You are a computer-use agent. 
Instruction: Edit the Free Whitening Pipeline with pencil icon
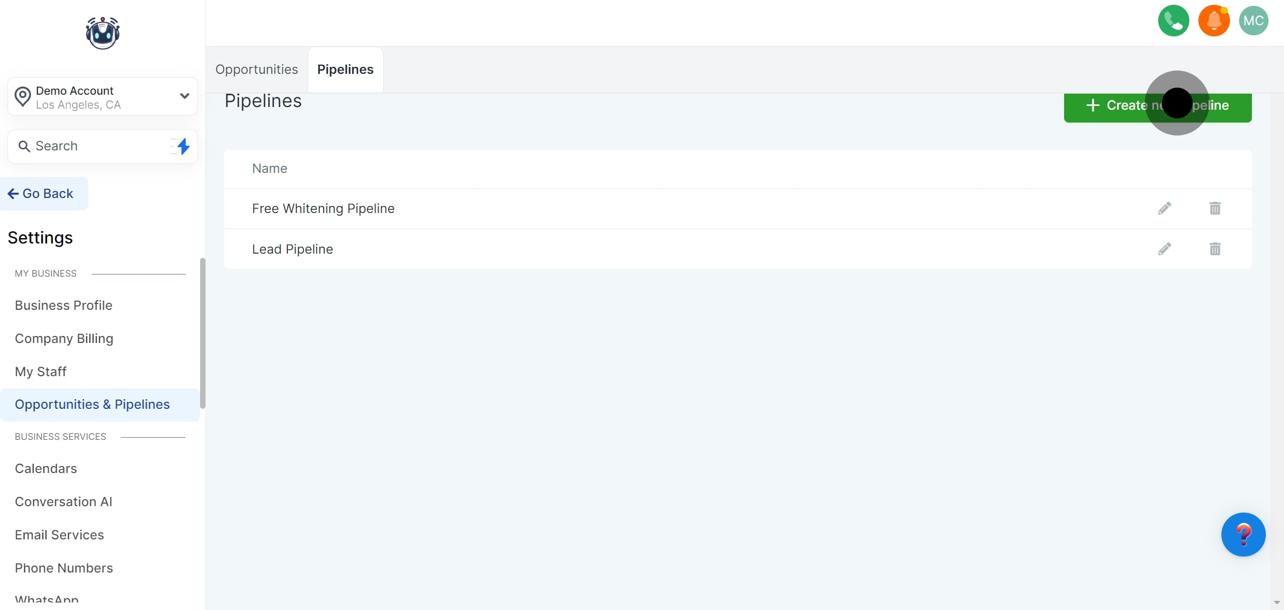pyautogui.click(x=1165, y=208)
